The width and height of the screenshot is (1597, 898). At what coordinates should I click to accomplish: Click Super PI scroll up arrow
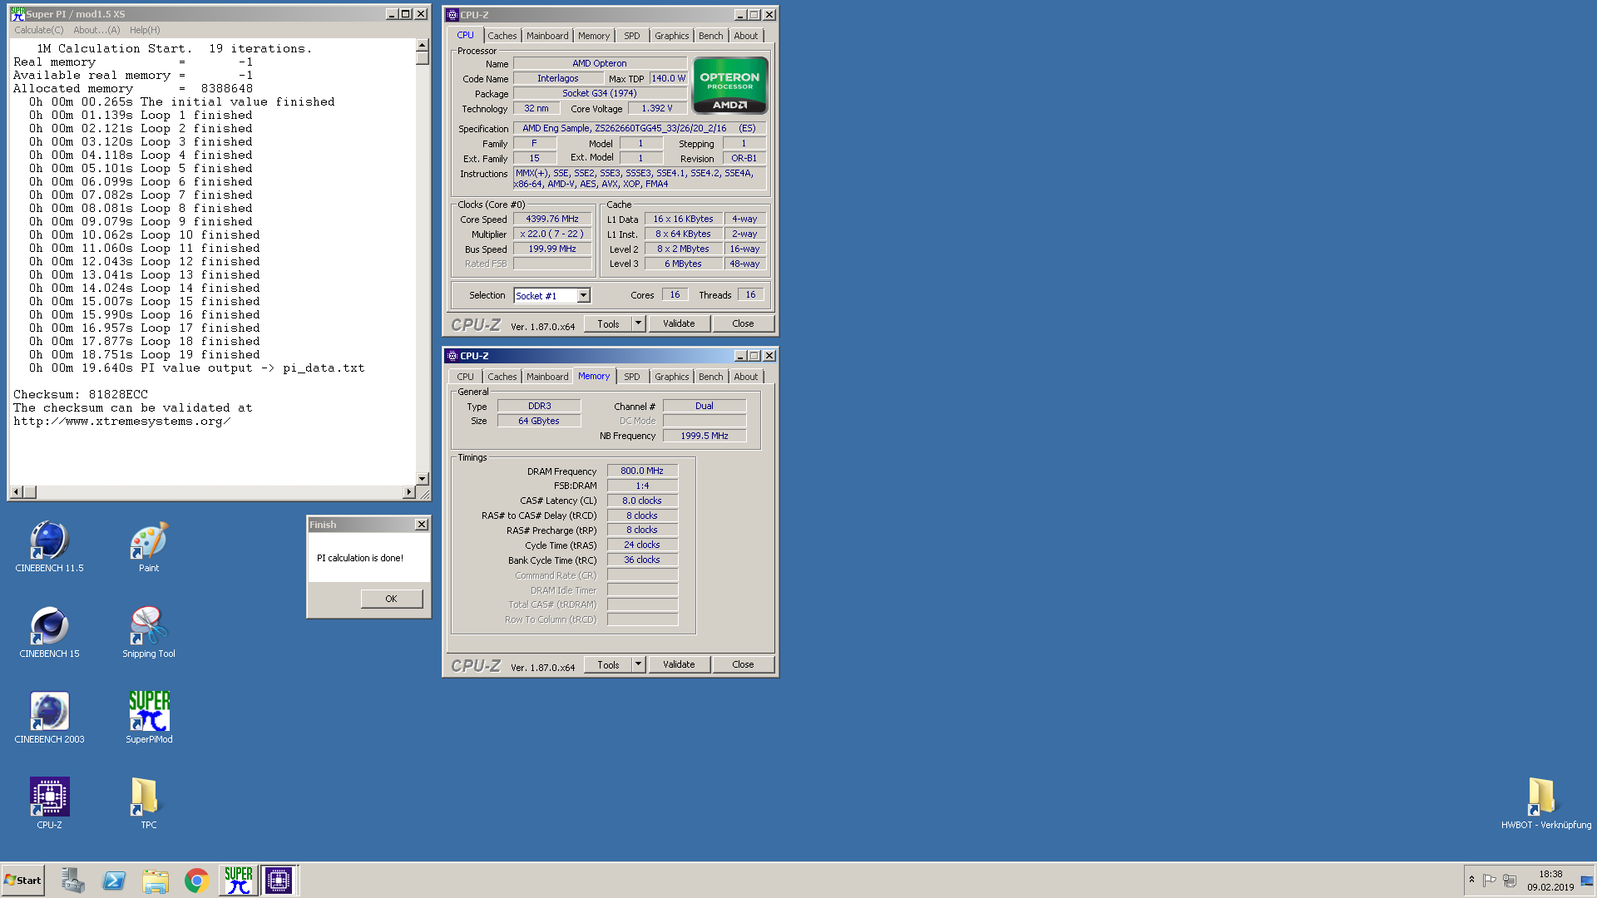coord(423,45)
